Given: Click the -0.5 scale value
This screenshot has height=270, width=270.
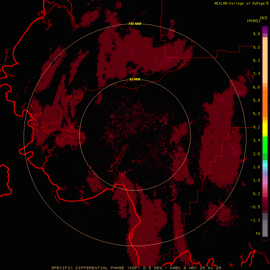Looking at the screenshot, I should coord(255,207).
